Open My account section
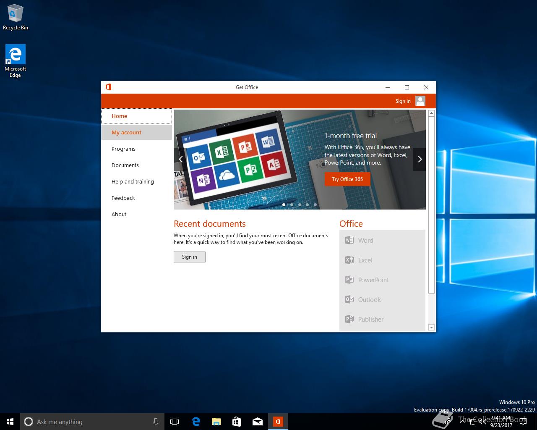Image resolution: width=537 pixels, height=430 pixels. point(136,132)
